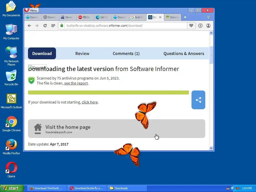Select My Network Places desktop icon
The image size is (256, 192).
(11, 56)
